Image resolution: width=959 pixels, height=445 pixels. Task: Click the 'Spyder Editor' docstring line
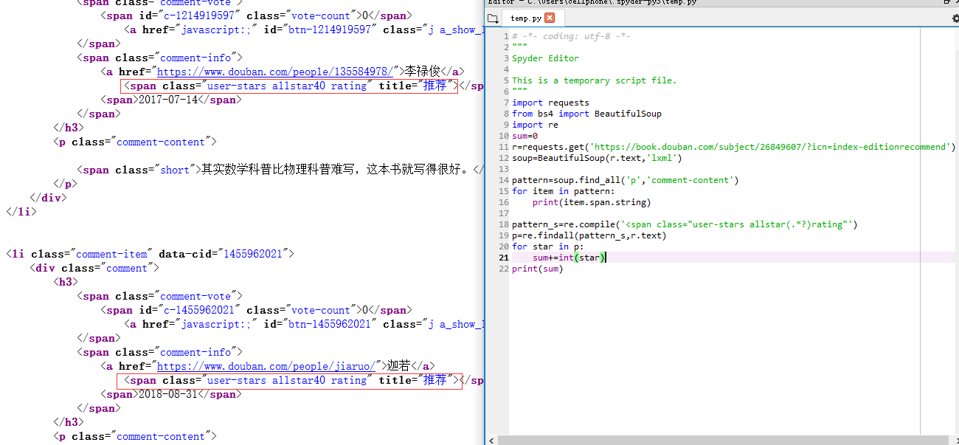point(545,58)
